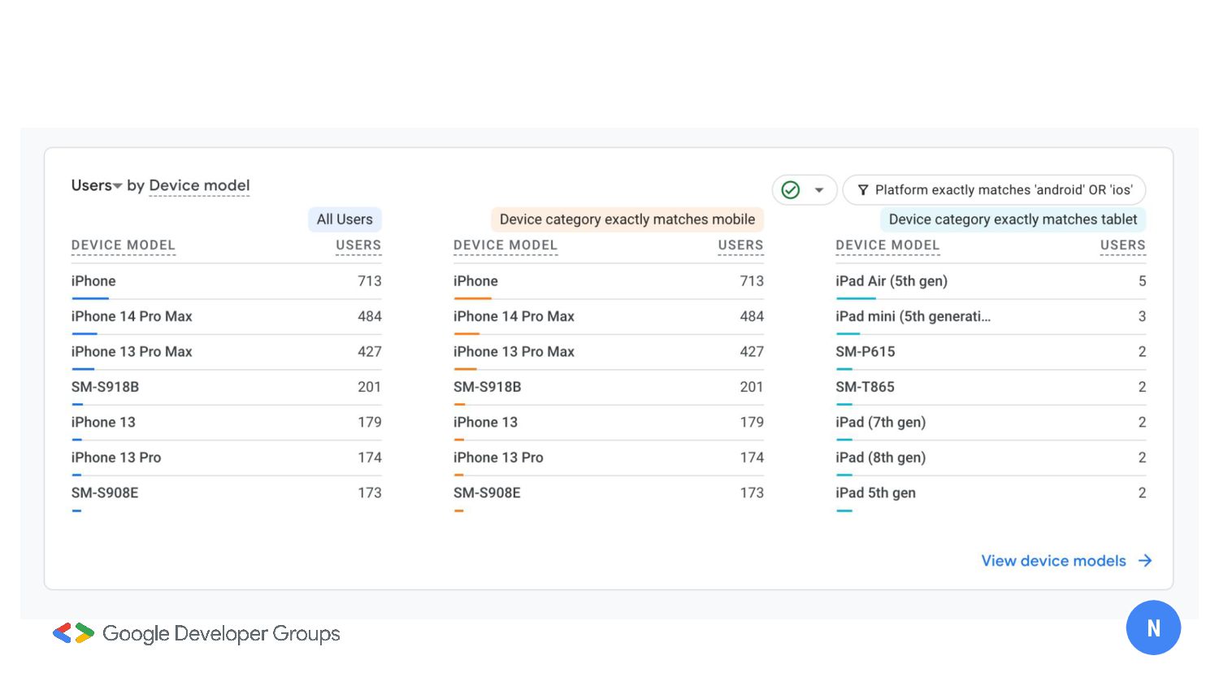Click the DEVICE MODEL header in All Users table
The height and width of the screenshot is (686, 1219).
pyautogui.click(x=124, y=245)
